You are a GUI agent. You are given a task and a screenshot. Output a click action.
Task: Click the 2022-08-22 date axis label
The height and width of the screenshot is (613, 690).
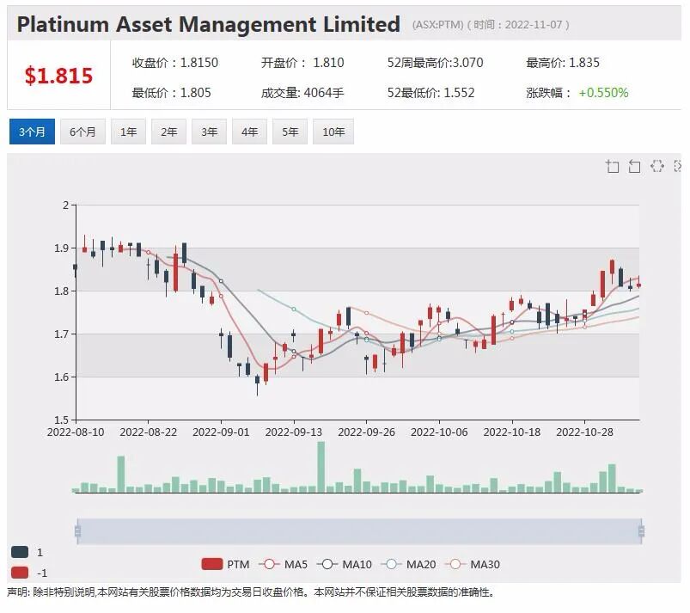coord(149,432)
